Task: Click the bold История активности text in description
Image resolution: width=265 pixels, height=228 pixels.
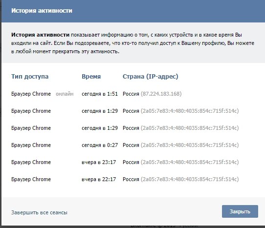Action: click(x=41, y=35)
